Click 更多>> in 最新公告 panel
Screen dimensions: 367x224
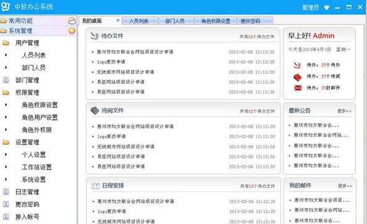tap(344, 111)
